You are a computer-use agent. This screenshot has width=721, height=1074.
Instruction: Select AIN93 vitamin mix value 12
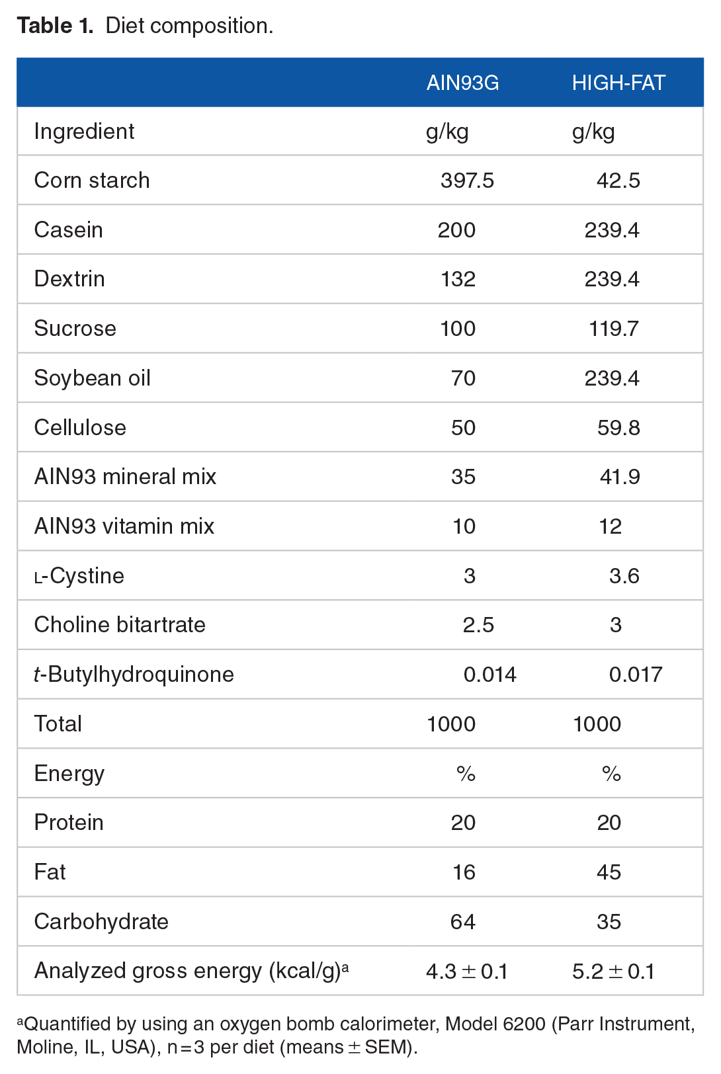coord(610,526)
